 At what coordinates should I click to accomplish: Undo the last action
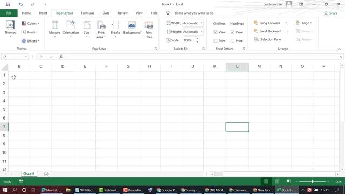pos(20,4)
